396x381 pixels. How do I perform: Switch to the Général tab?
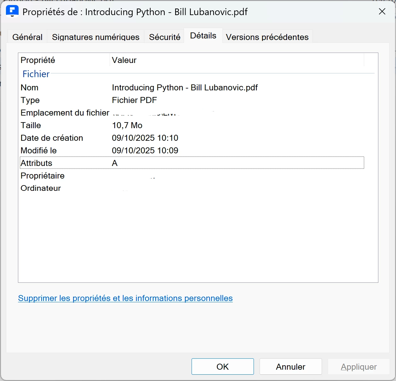coord(27,37)
